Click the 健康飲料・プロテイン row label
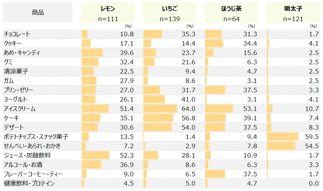Screen dimensions: 323x191 pos(29,183)
